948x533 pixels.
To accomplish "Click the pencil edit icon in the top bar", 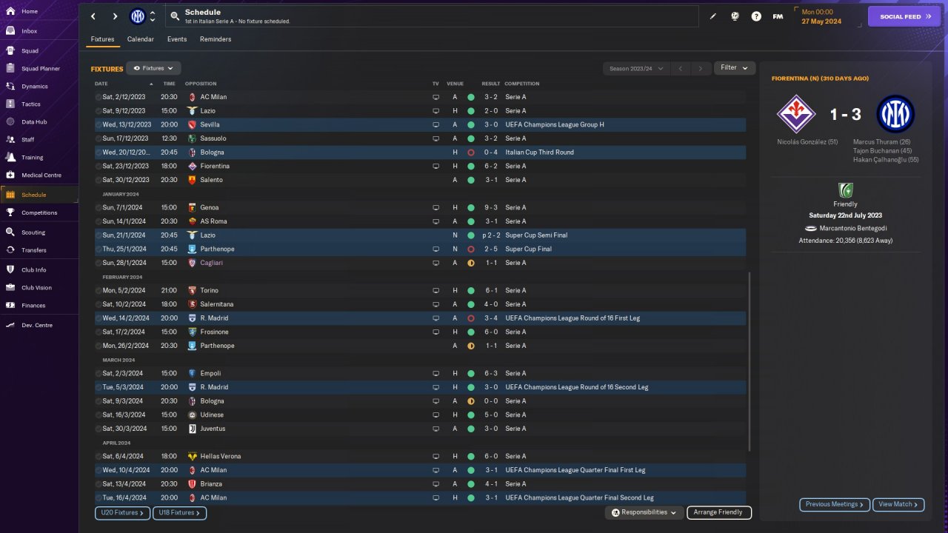I will [x=713, y=16].
